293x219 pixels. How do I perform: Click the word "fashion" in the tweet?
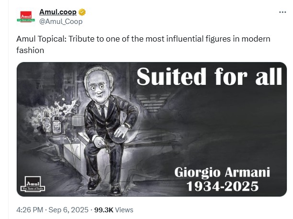[30, 50]
